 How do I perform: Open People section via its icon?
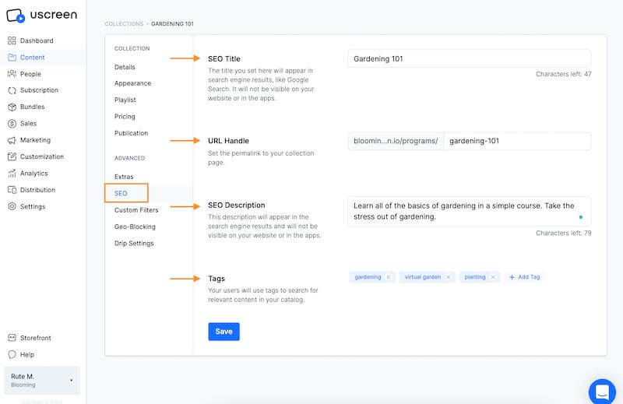pyautogui.click(x=12, y=74)
